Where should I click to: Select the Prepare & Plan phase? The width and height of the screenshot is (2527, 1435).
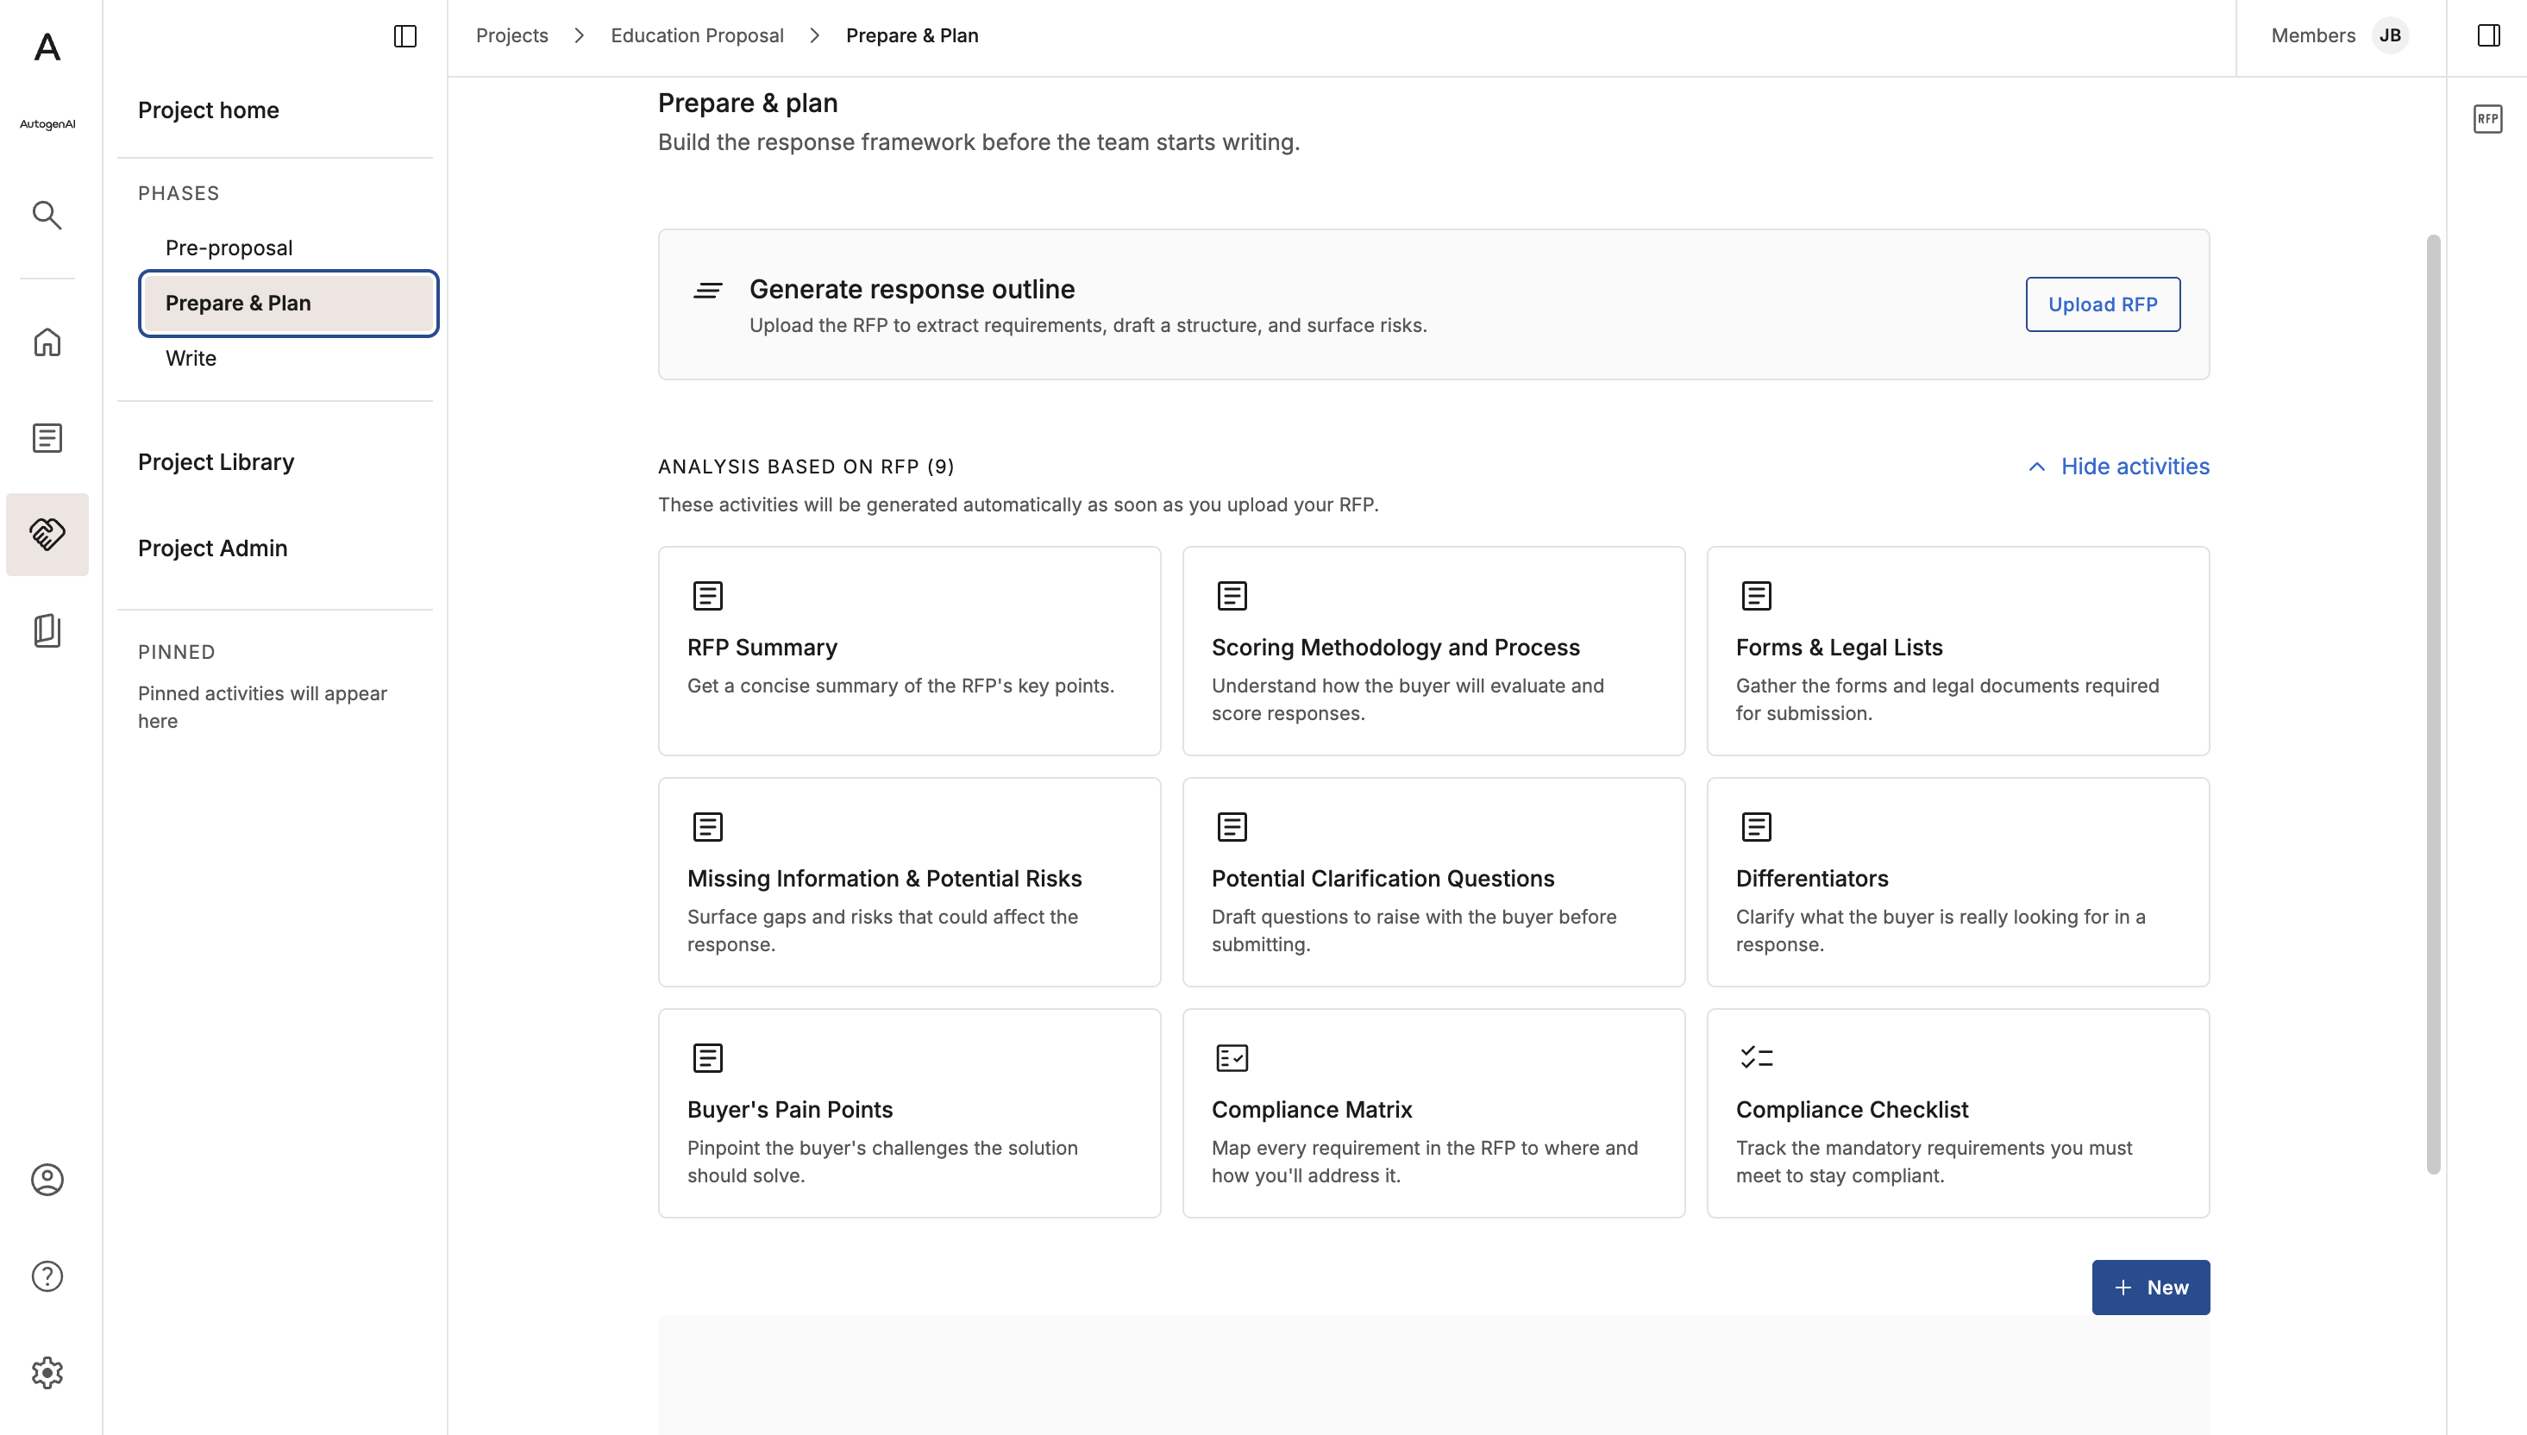289,304
